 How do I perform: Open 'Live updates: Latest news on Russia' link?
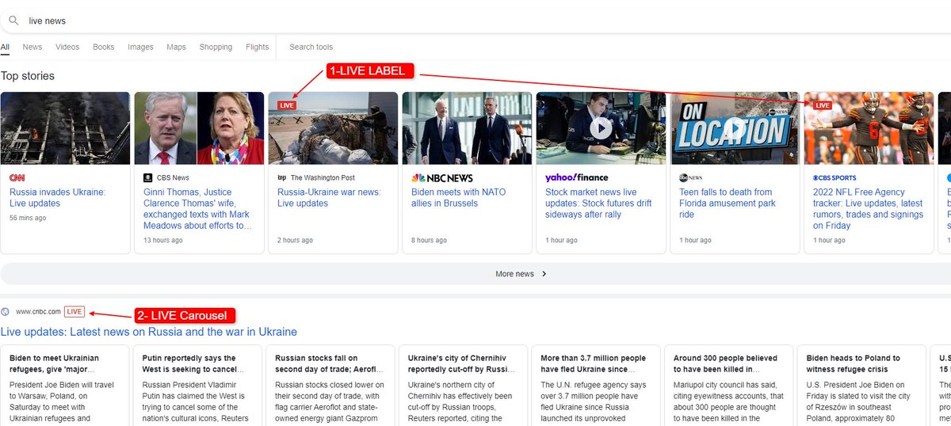(x=149, y=332)
